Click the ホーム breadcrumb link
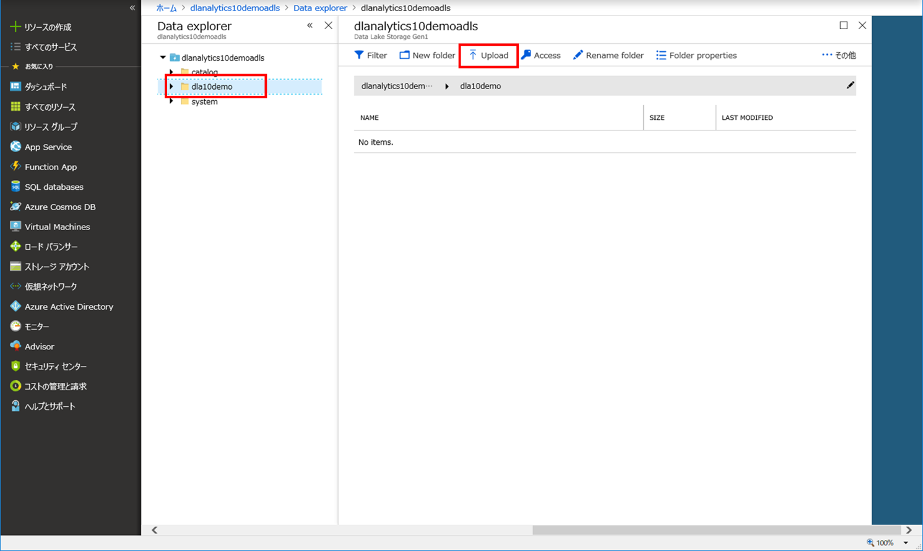This screenshot has height=551, width=923. point(166,8)
